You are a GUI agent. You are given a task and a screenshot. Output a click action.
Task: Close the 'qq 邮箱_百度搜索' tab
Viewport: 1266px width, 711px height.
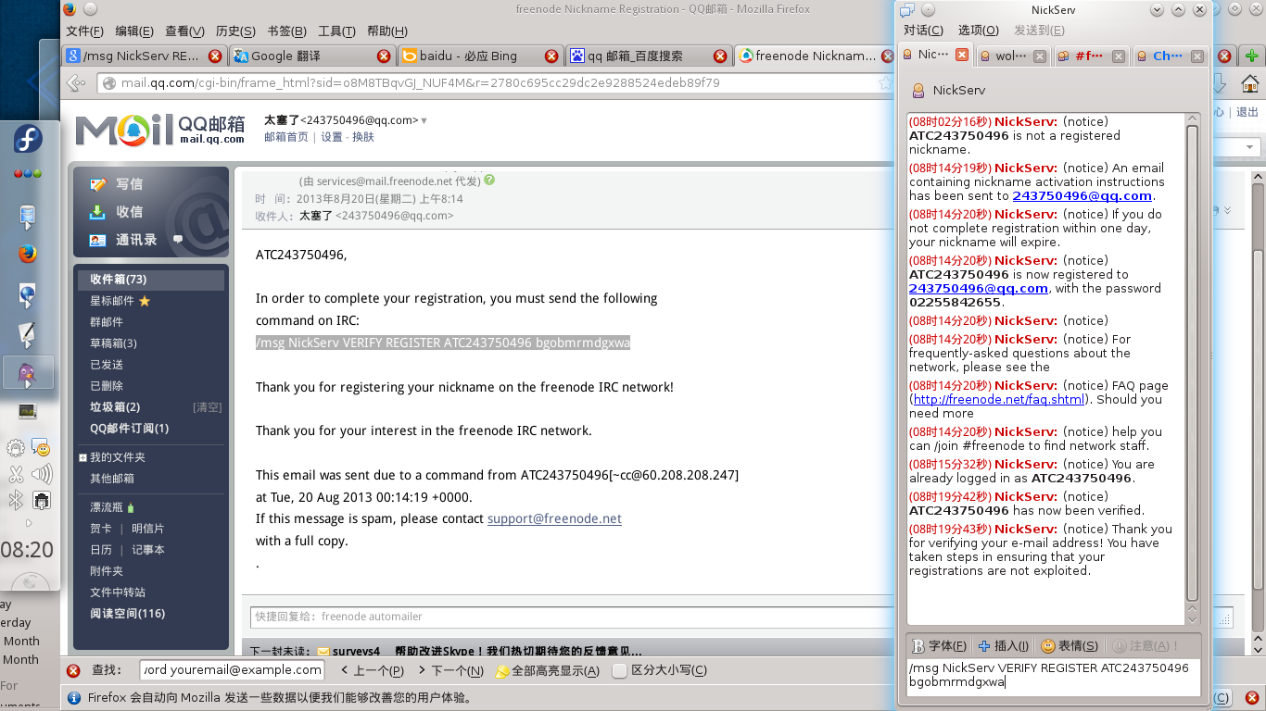click(x=719, y=56)
